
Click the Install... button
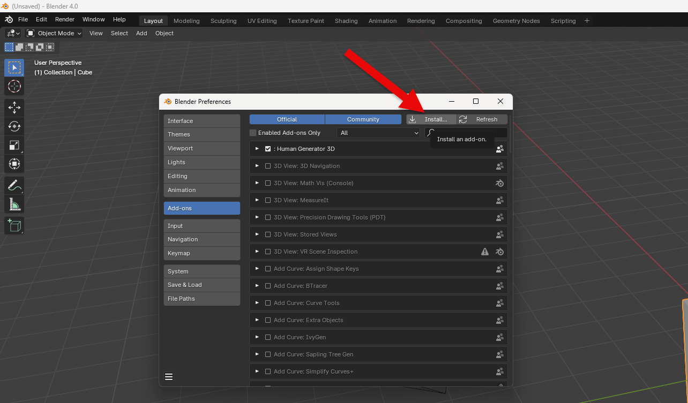pos(431,119)
